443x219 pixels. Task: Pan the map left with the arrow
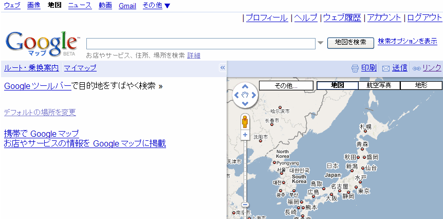236,95
